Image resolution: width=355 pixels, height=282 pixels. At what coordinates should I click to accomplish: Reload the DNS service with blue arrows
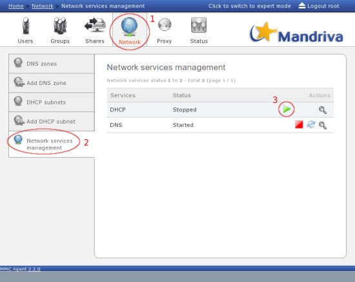coord(311,124)
